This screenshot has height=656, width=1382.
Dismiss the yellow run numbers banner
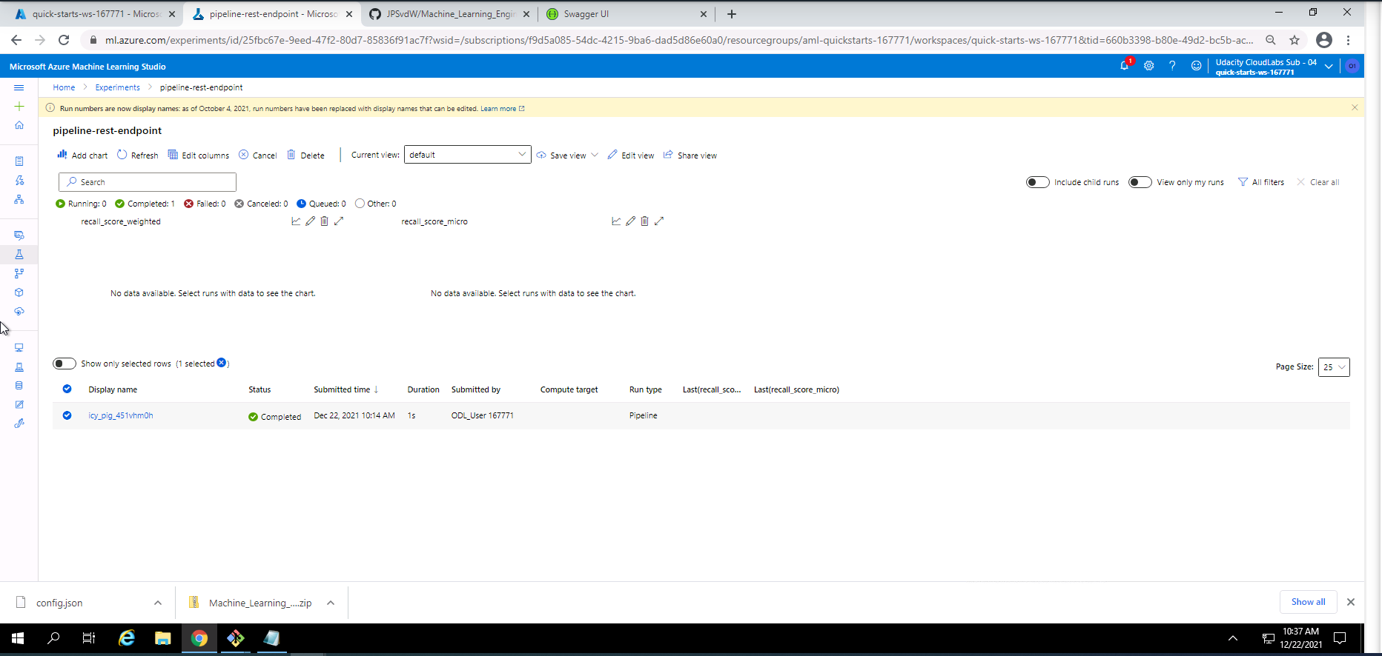click(1355, 107)
